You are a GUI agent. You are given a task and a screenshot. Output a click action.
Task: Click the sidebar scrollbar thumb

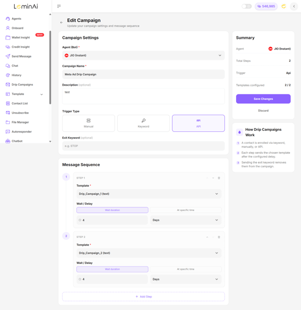[50, 67]
